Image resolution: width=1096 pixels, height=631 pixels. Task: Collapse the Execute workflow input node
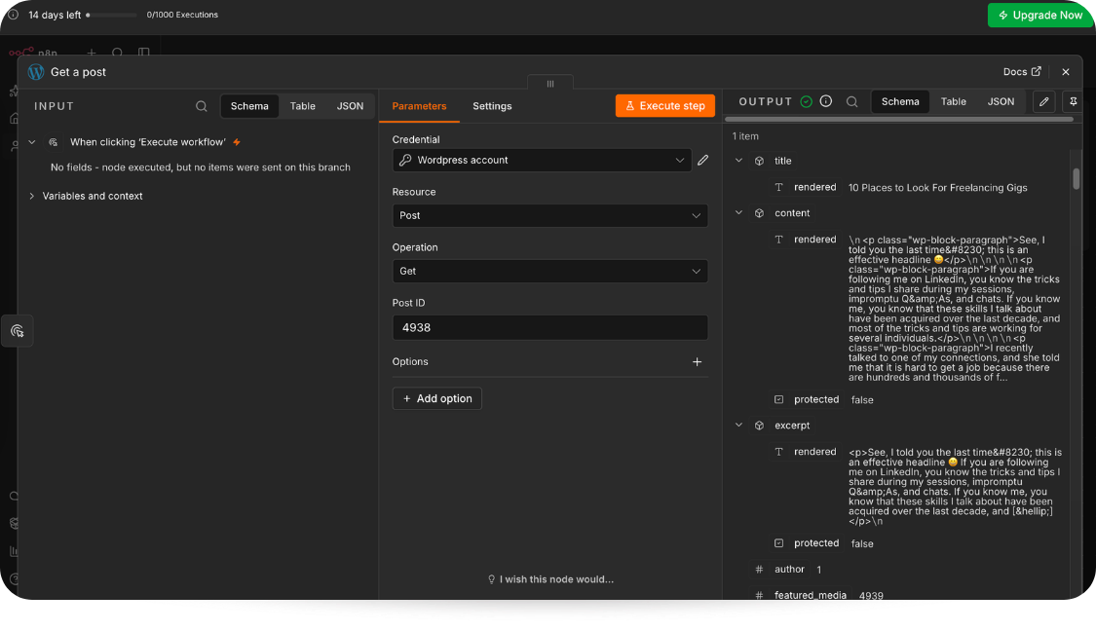click(x=31, y=142)
